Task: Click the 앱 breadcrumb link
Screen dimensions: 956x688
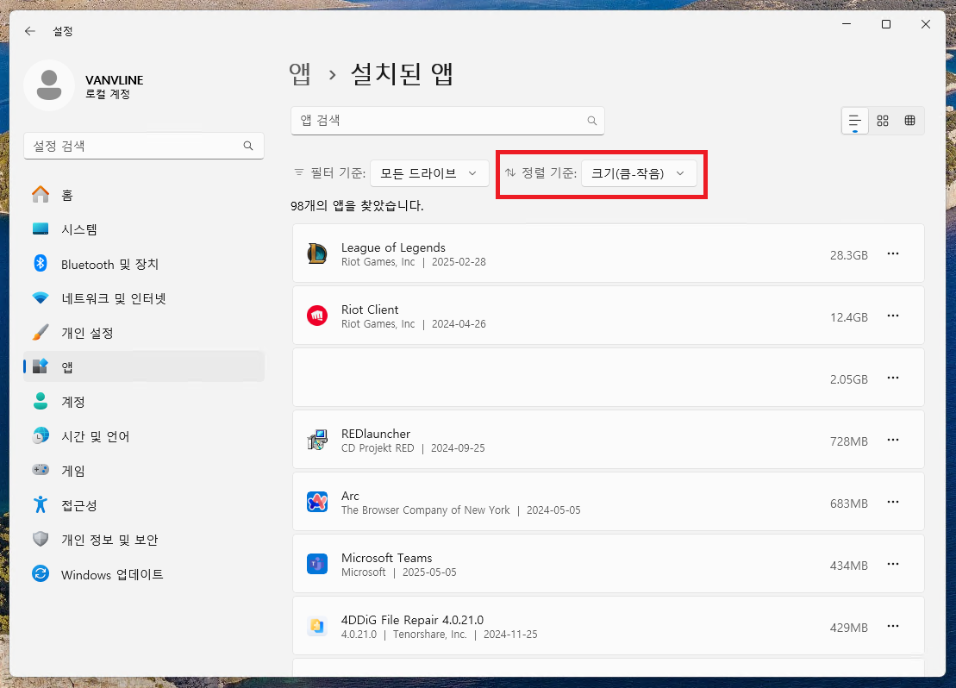Action: pyautogui.click(x=300, y=74)
